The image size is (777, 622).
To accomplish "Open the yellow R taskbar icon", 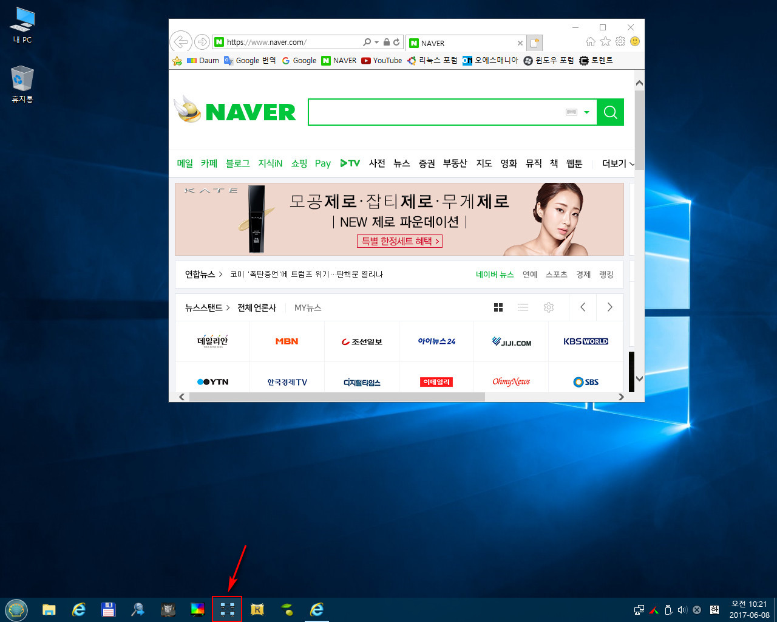I will click(257, 609).
